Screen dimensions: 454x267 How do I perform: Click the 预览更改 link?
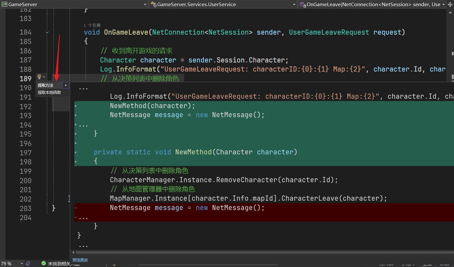pyautogui.click(x=80, y=260)
